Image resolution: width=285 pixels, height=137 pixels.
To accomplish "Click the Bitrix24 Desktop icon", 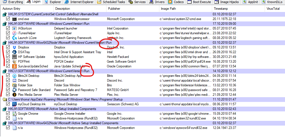I will [x=14, y=76].
